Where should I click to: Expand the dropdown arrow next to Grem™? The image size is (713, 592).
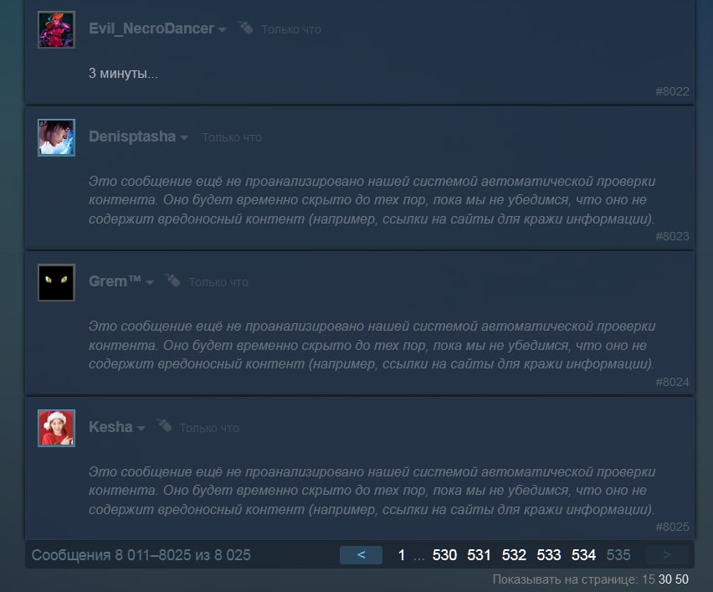click(150, 283)
